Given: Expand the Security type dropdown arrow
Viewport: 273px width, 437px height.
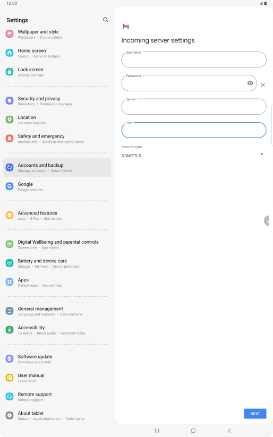Looking at the screenshot, I should pos(262,154).
